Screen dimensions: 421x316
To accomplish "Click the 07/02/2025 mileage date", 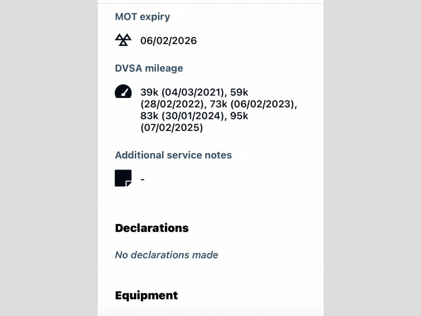I will pos(172,128).
